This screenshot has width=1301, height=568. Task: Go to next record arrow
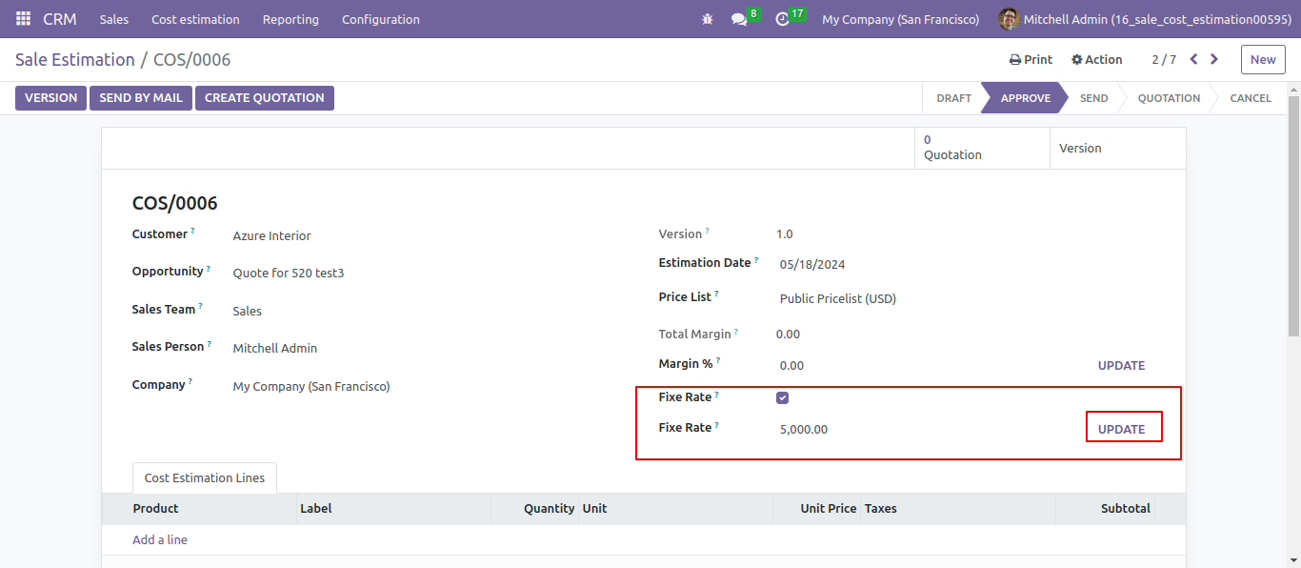[1214, 59]
